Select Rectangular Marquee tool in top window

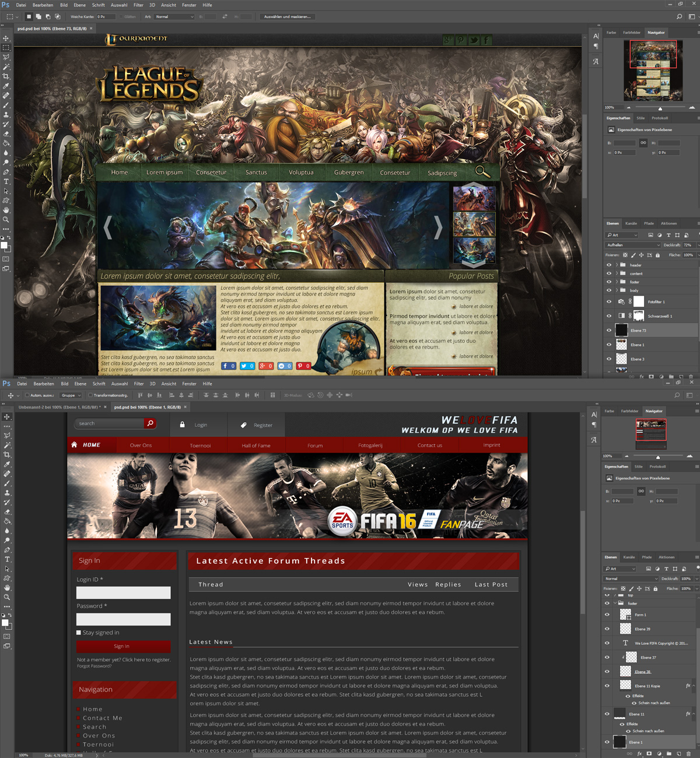6,48
